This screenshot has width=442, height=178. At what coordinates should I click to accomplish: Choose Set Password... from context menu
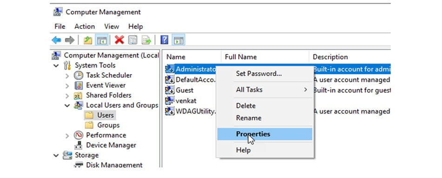[265, 74]
